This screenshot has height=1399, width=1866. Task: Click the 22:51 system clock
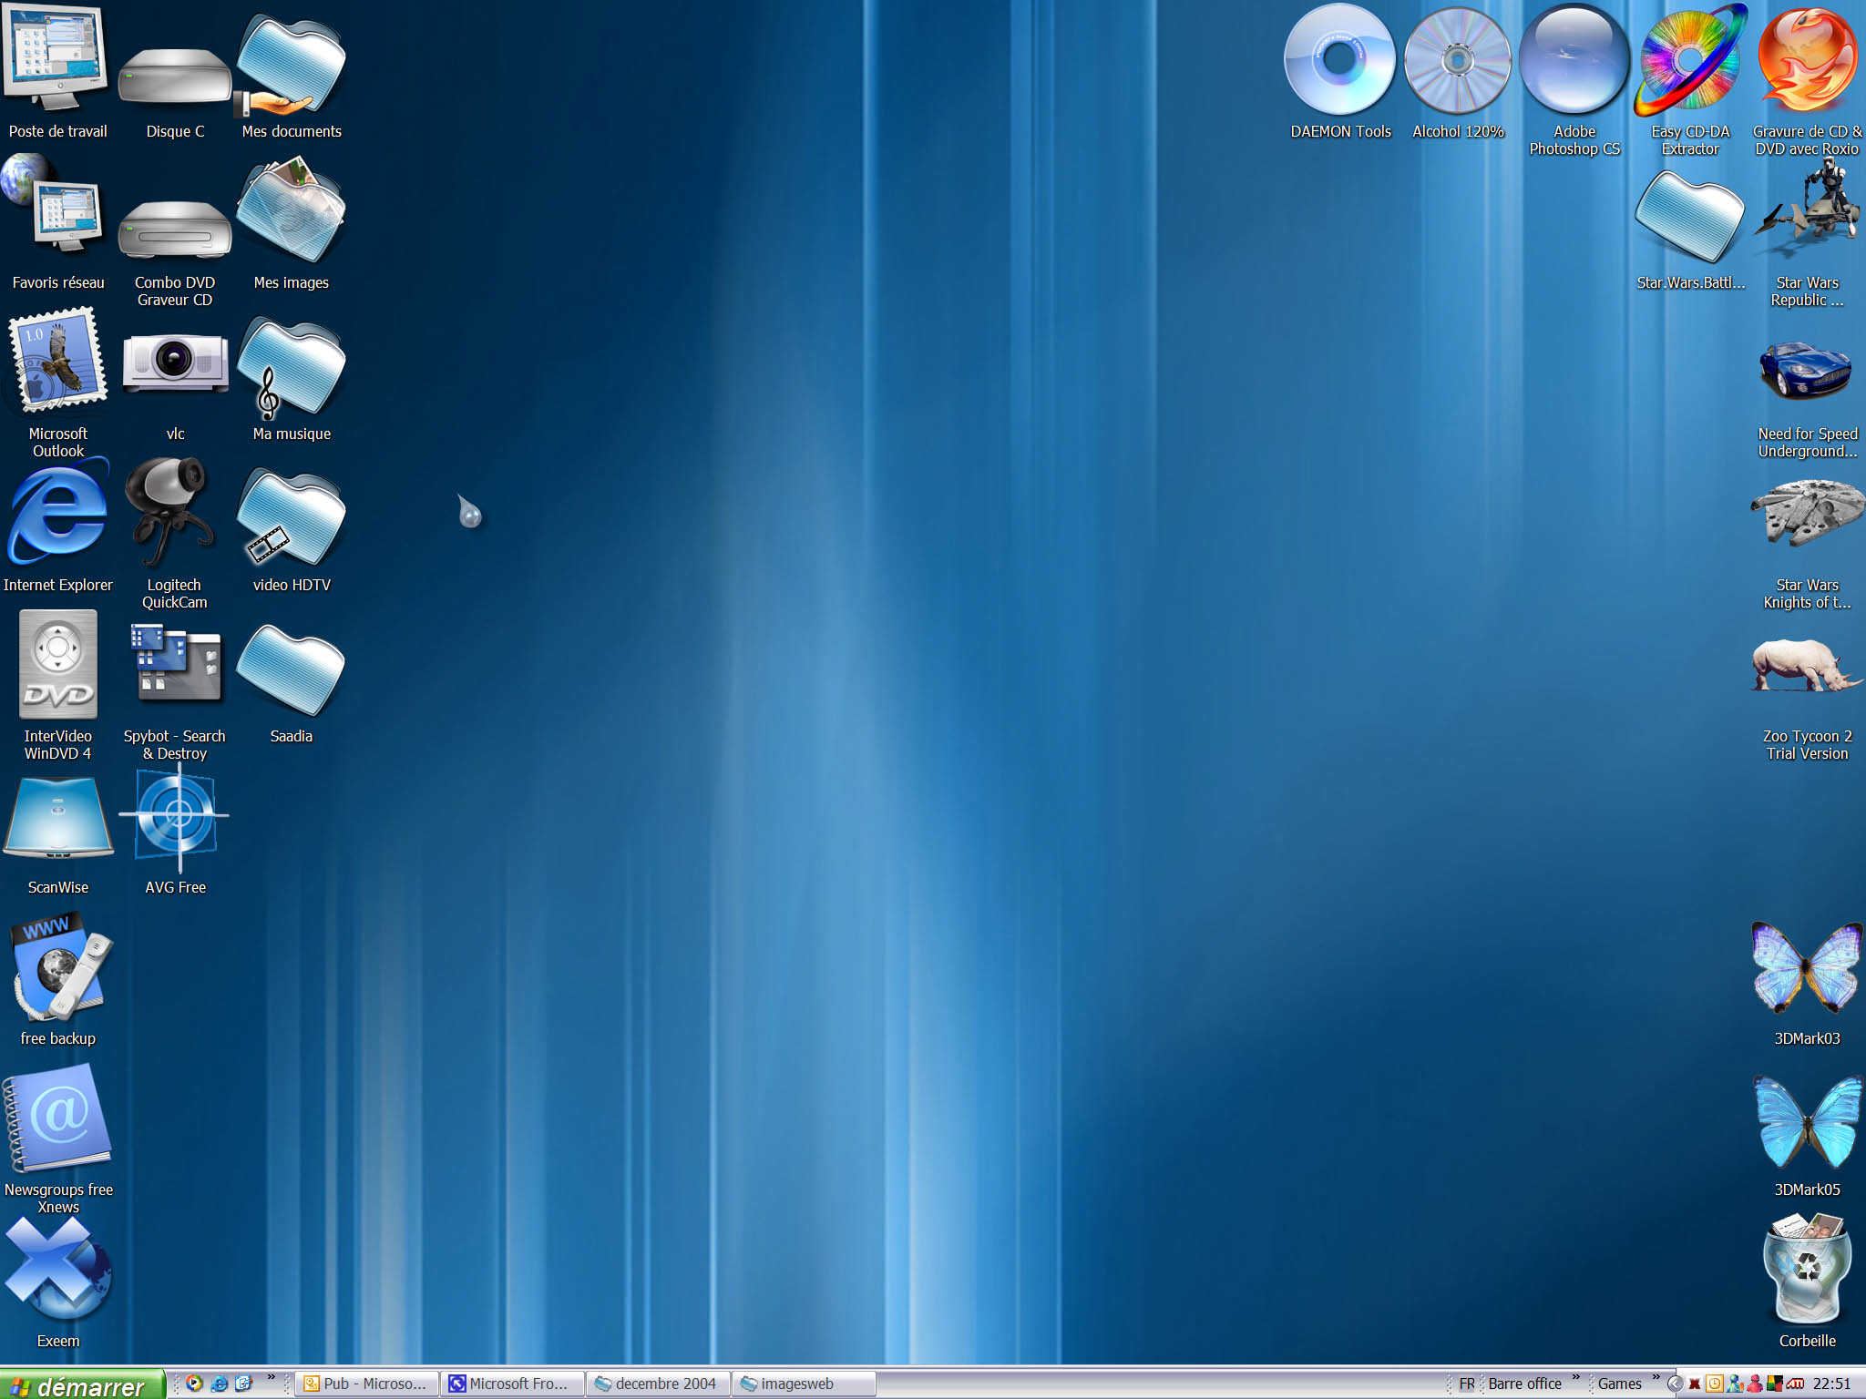1831,1384
